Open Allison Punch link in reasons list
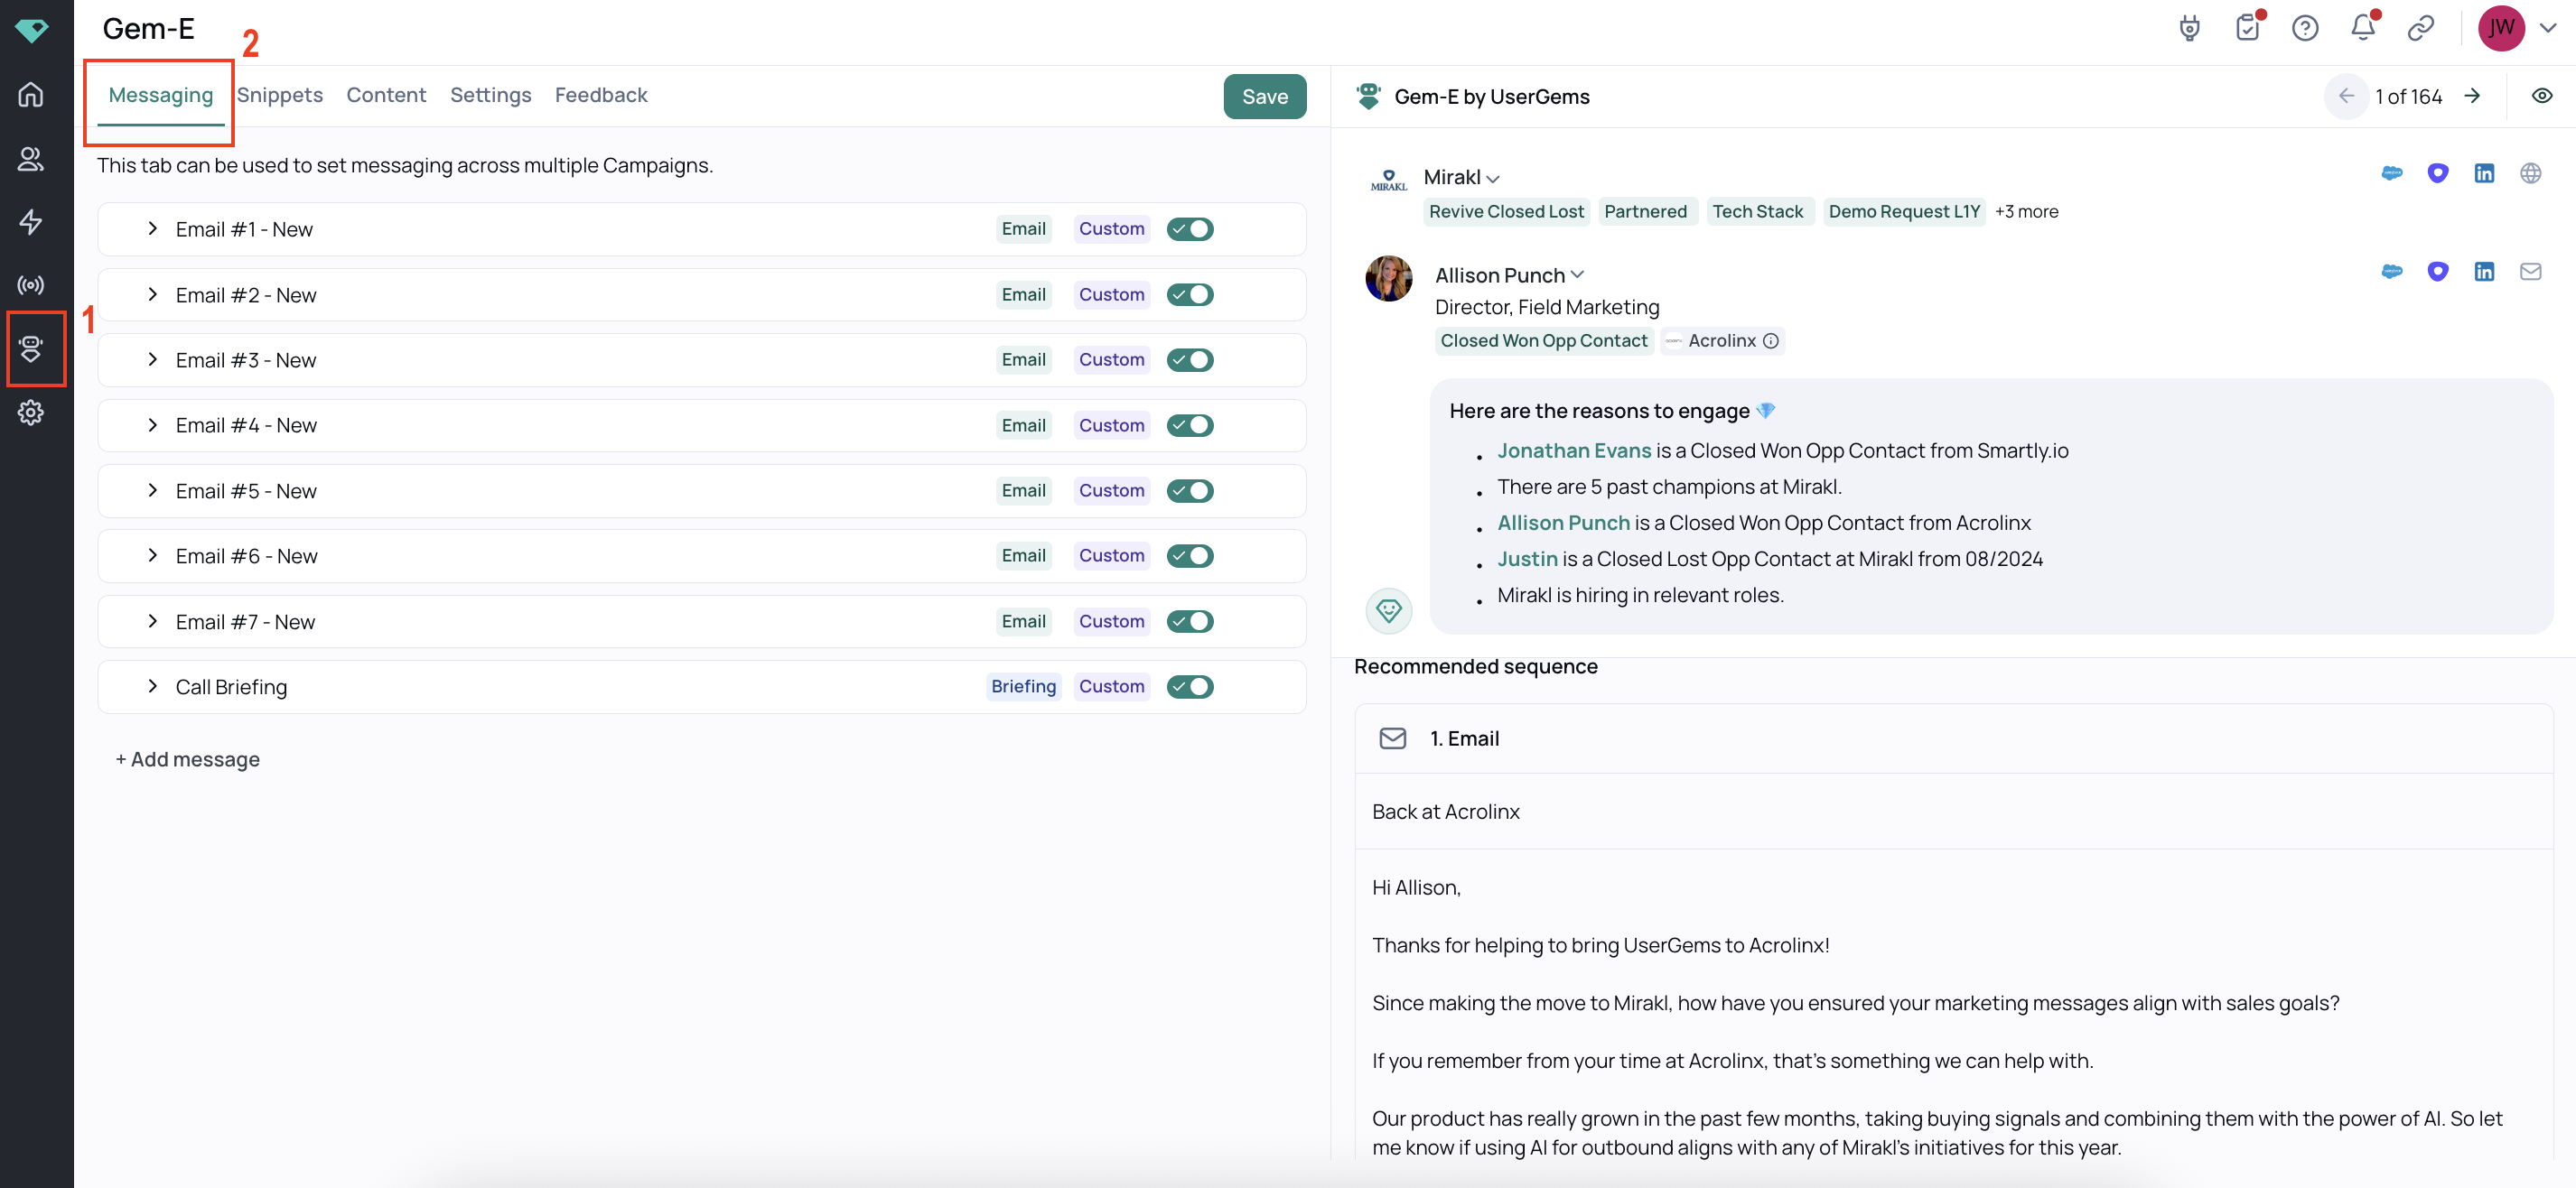The width and height of the screenshot is (2576, 1188). pyautogui.click(x=1563, y=523)
